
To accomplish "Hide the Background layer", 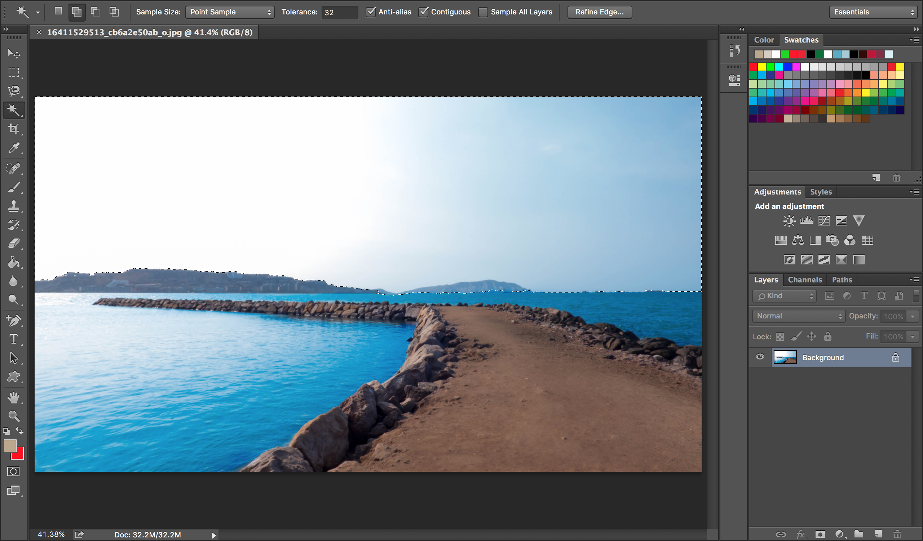I will [x=759, y=357].
